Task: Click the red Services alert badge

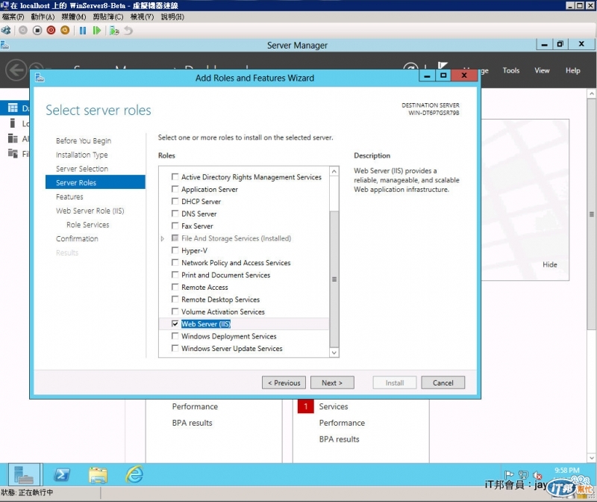Action: pyautogui.click(x=305, y=406)
